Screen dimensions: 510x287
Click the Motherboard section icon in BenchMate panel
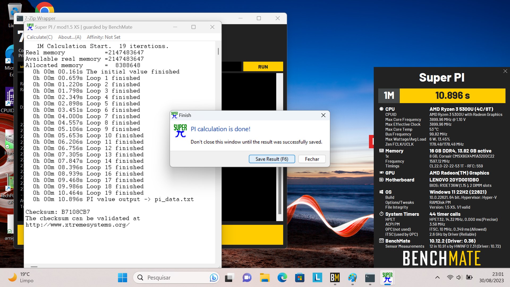(381, 180)
